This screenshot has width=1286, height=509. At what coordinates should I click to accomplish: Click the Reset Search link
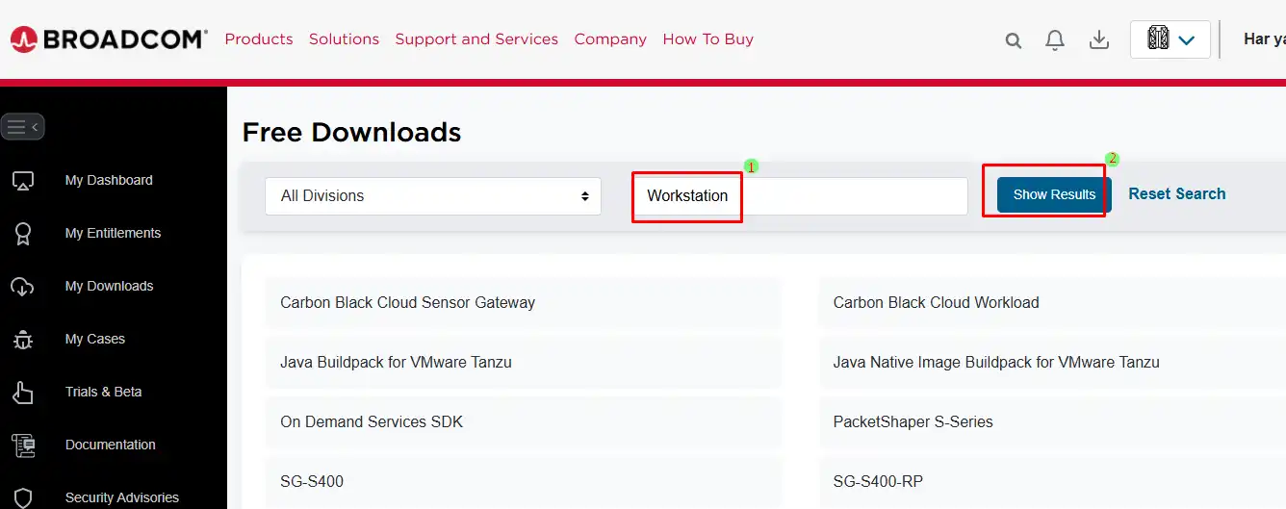[1176, 194]
